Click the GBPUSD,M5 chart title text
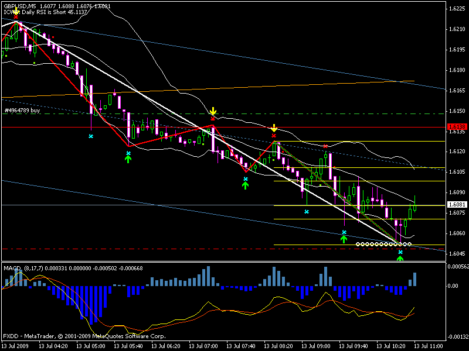Screen dimensions: 469x351 20,6
